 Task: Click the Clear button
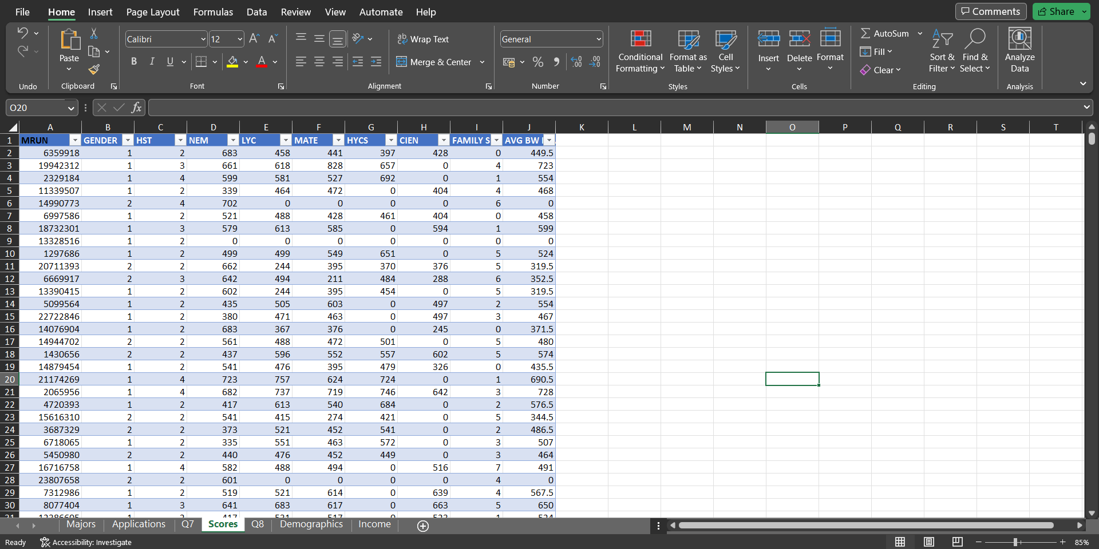[880, 70]
